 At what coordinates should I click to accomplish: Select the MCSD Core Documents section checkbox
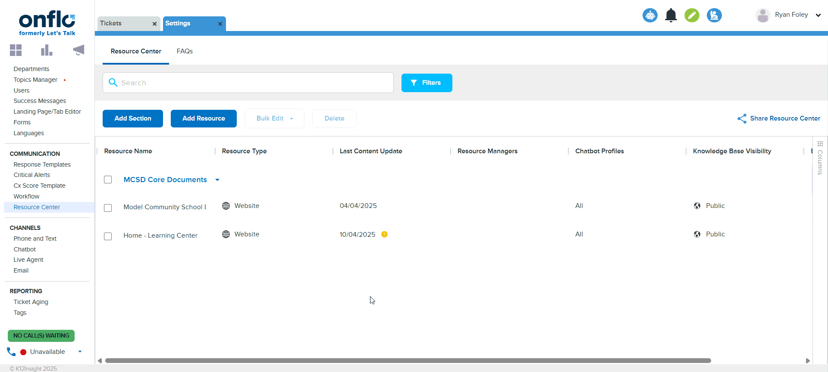pyautogui.click(x=108, y=180)
